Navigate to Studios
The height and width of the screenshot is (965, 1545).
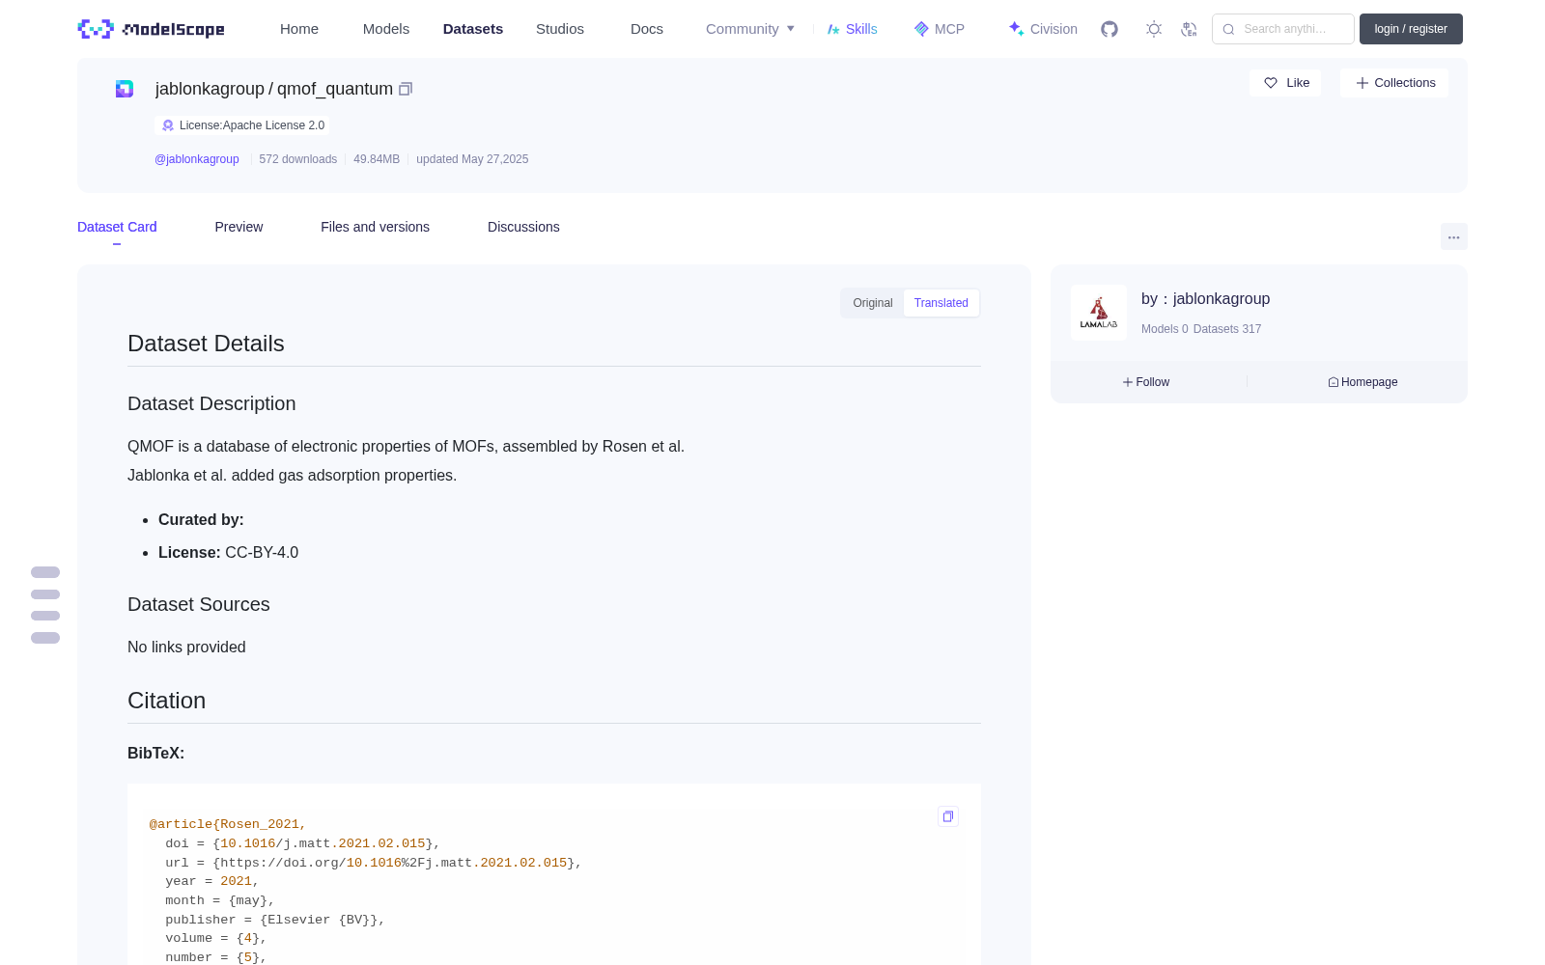560,29
